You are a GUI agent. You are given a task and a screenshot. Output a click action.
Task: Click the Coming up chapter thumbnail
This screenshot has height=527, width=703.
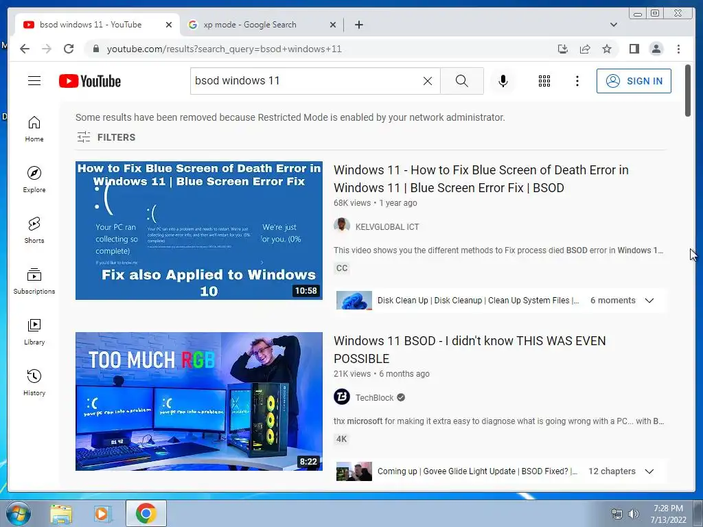354,471
